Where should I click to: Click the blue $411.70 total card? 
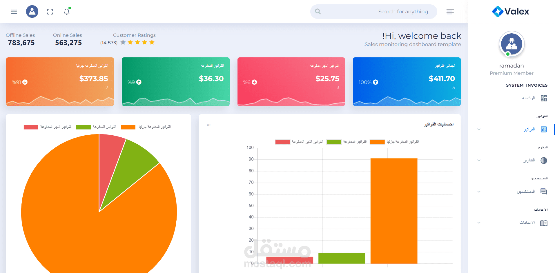[407, 82]
